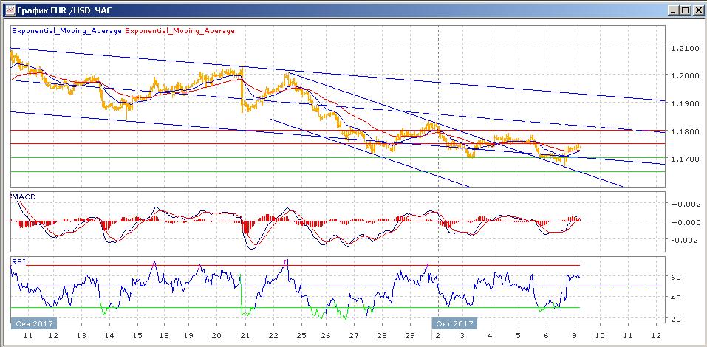Click the -0.002 MACD scale label

click(x=683, y=240)
